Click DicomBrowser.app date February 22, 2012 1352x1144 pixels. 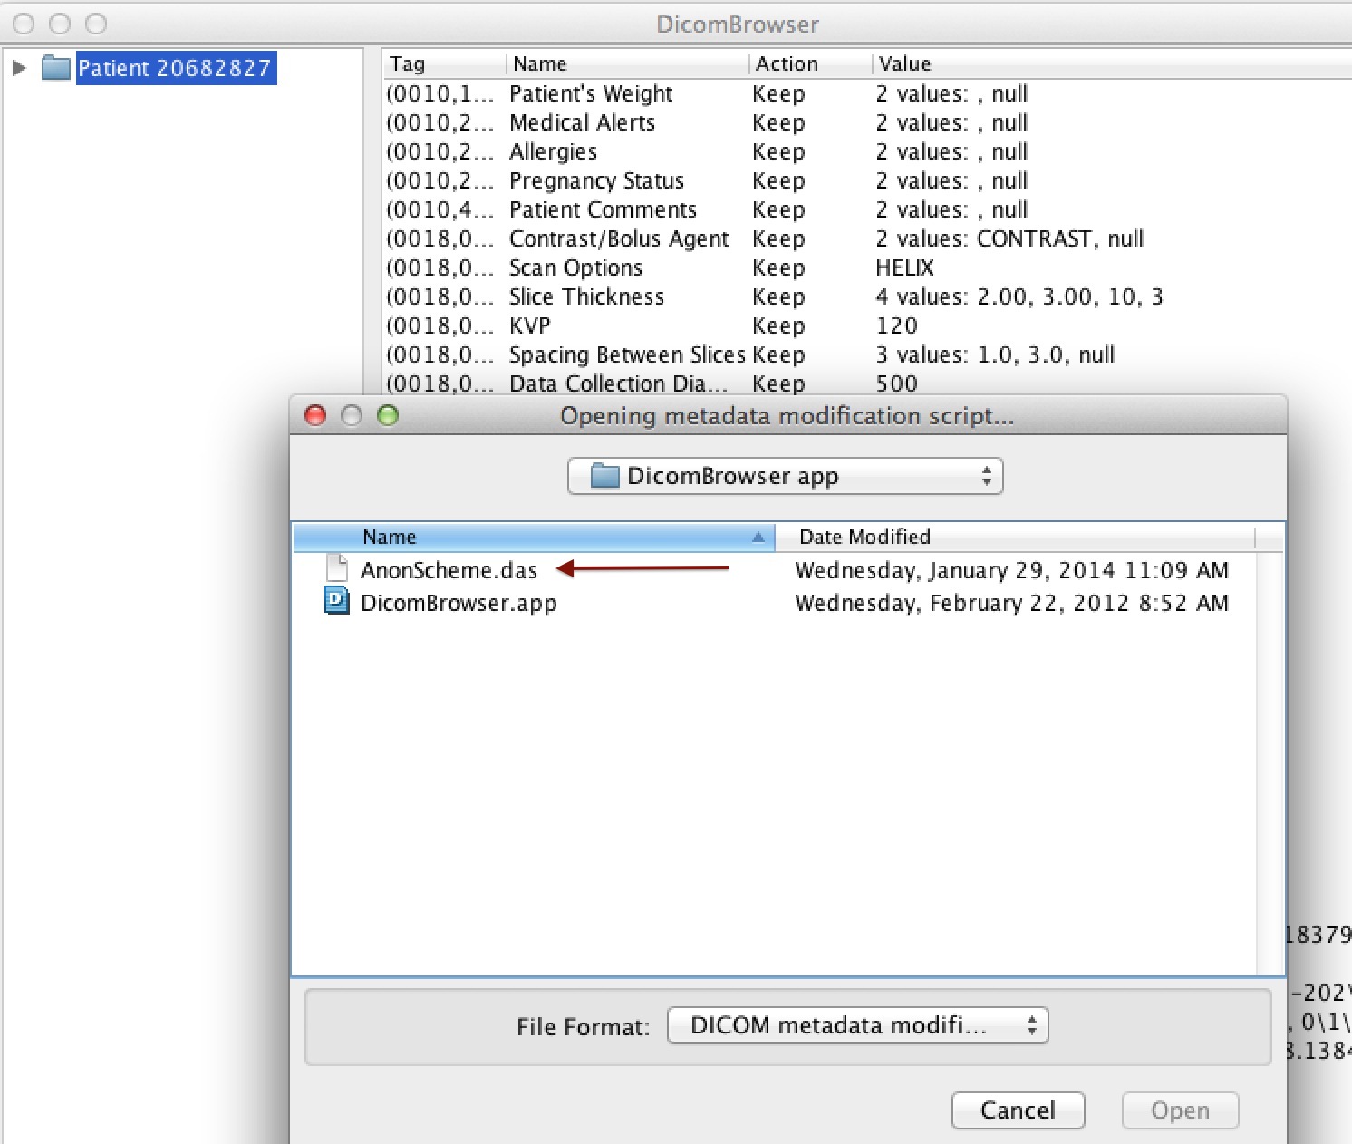click(x=1011, y=603)
